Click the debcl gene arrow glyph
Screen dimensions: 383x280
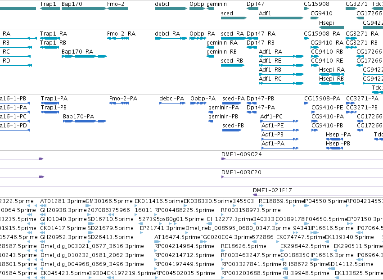(x=171, y=9)
